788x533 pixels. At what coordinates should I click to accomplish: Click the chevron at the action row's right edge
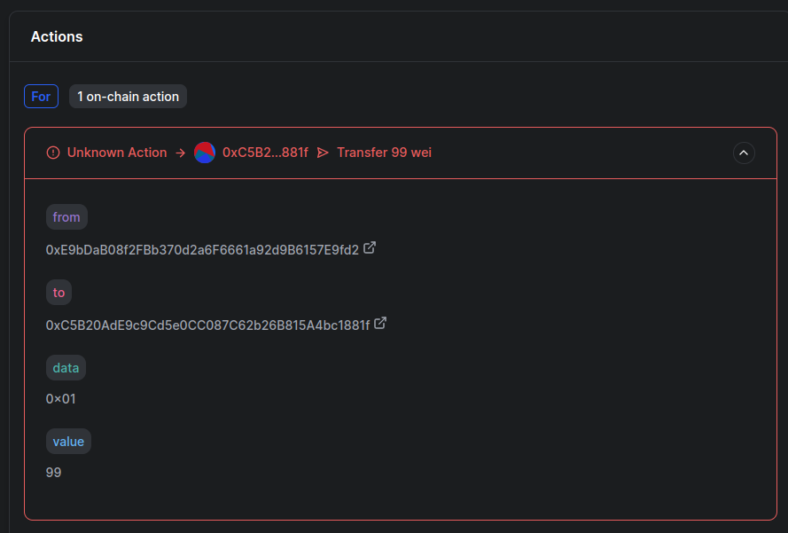click(744, 153)
